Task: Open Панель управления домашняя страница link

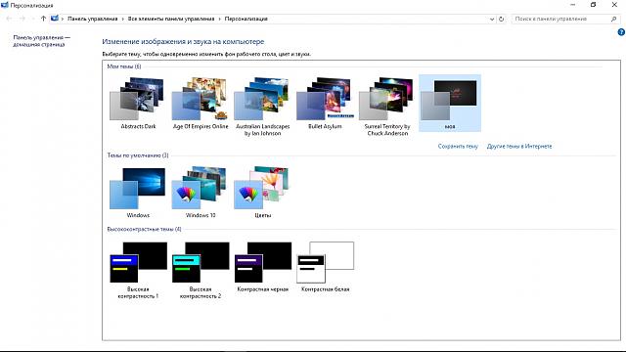Action: tap(41, 41)
